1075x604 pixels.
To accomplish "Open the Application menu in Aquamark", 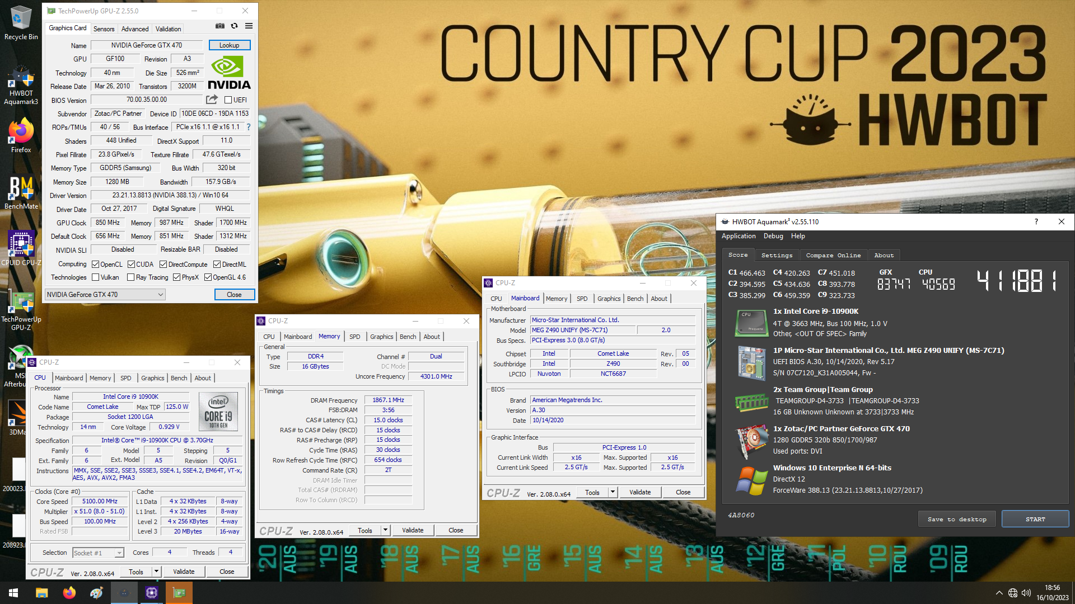I will pos(739,236).
